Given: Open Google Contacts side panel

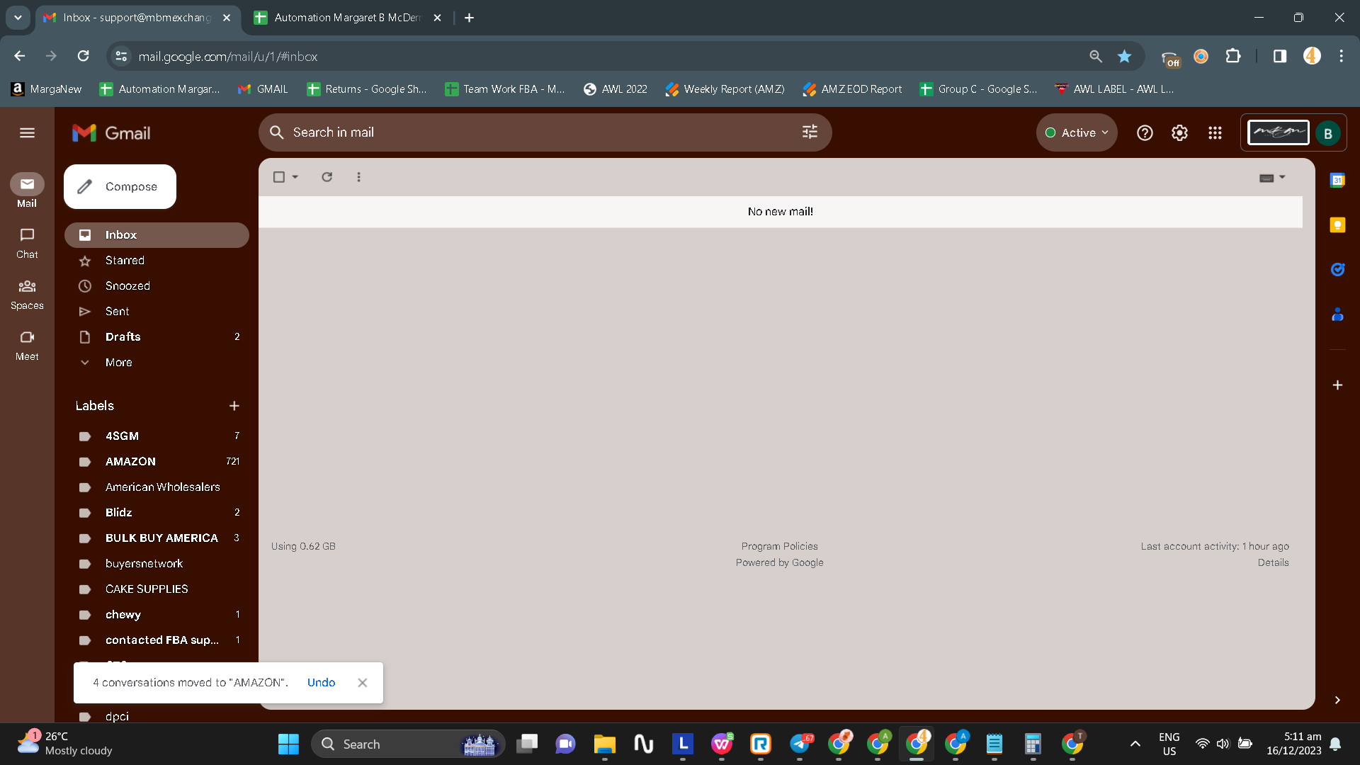Looking at the screenshot, I should tap(1337, 314).
